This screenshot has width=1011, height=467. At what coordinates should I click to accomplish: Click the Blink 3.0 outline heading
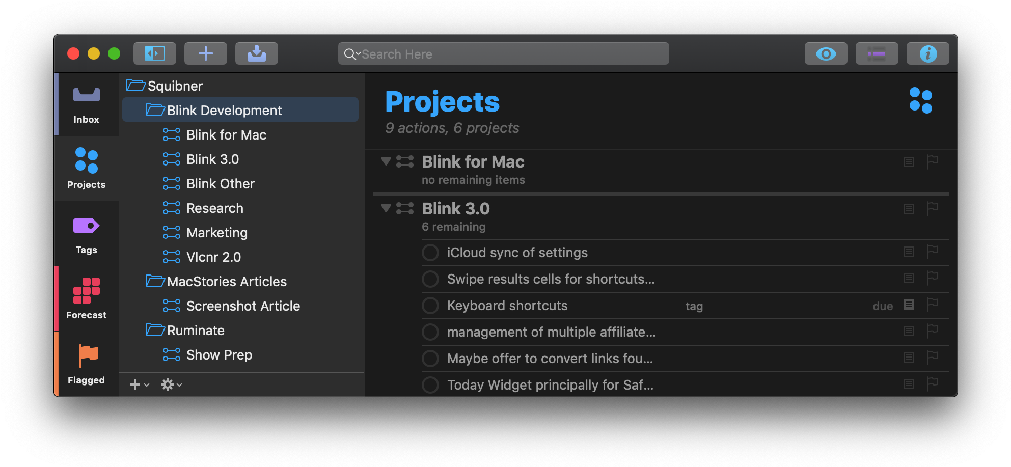point(456,208)
